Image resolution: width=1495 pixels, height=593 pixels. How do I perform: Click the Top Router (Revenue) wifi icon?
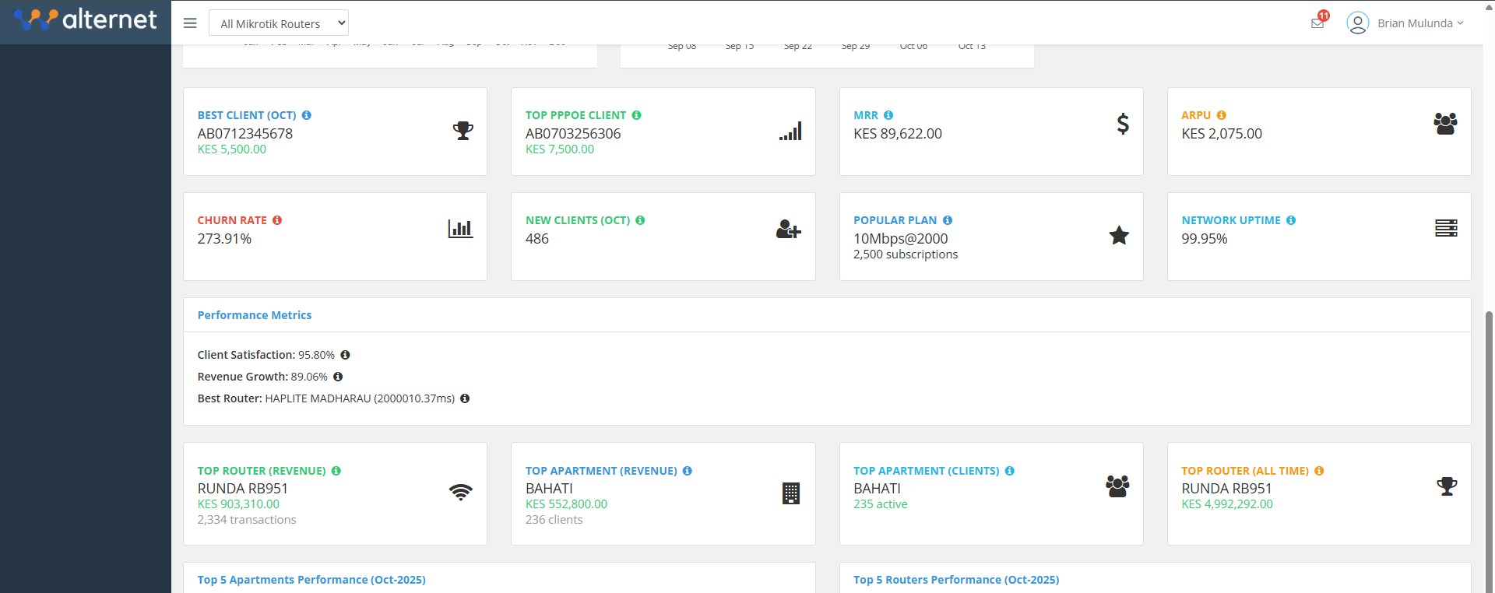pyautogui.click(x=460, y=492)
